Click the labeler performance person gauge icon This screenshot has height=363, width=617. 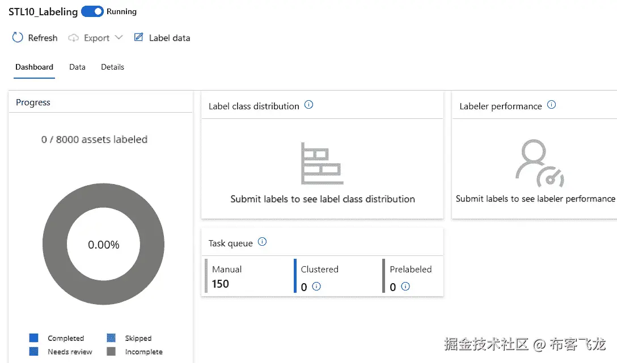tap(539, 164)
